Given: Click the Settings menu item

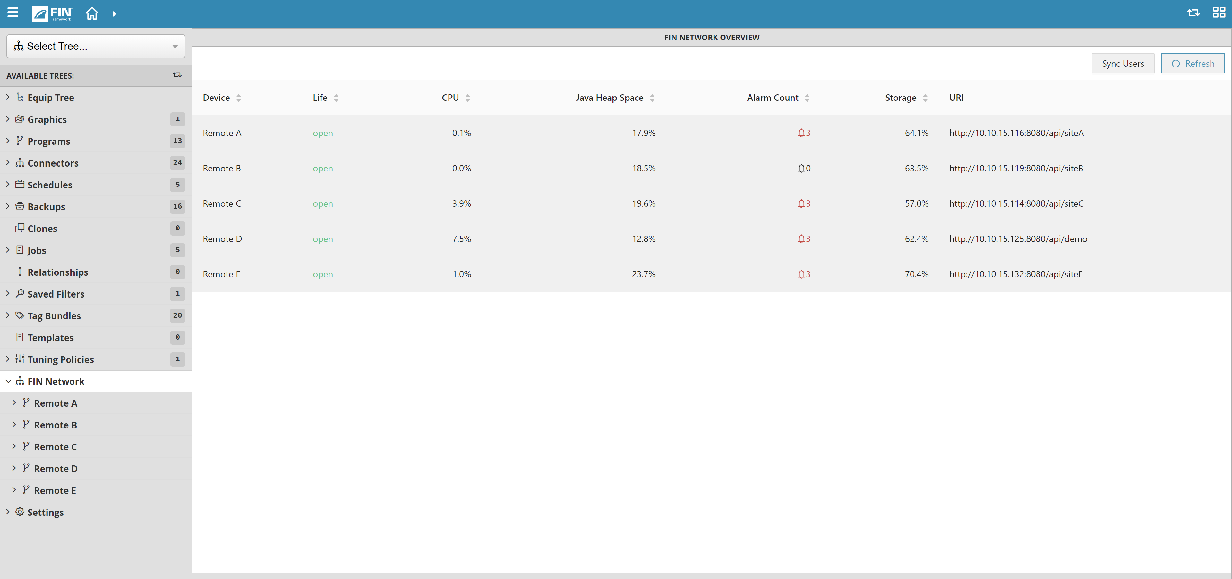Looking at the screenshot, I should [46, 512].
